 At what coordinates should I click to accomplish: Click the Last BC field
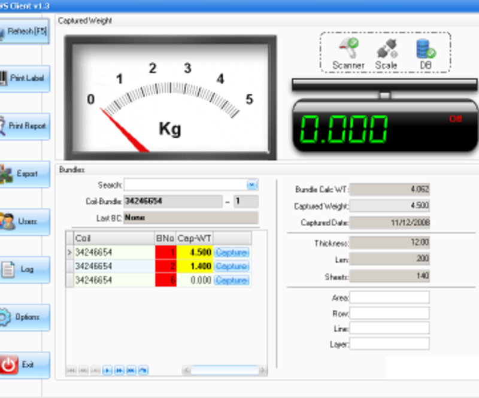coord(191,218)
